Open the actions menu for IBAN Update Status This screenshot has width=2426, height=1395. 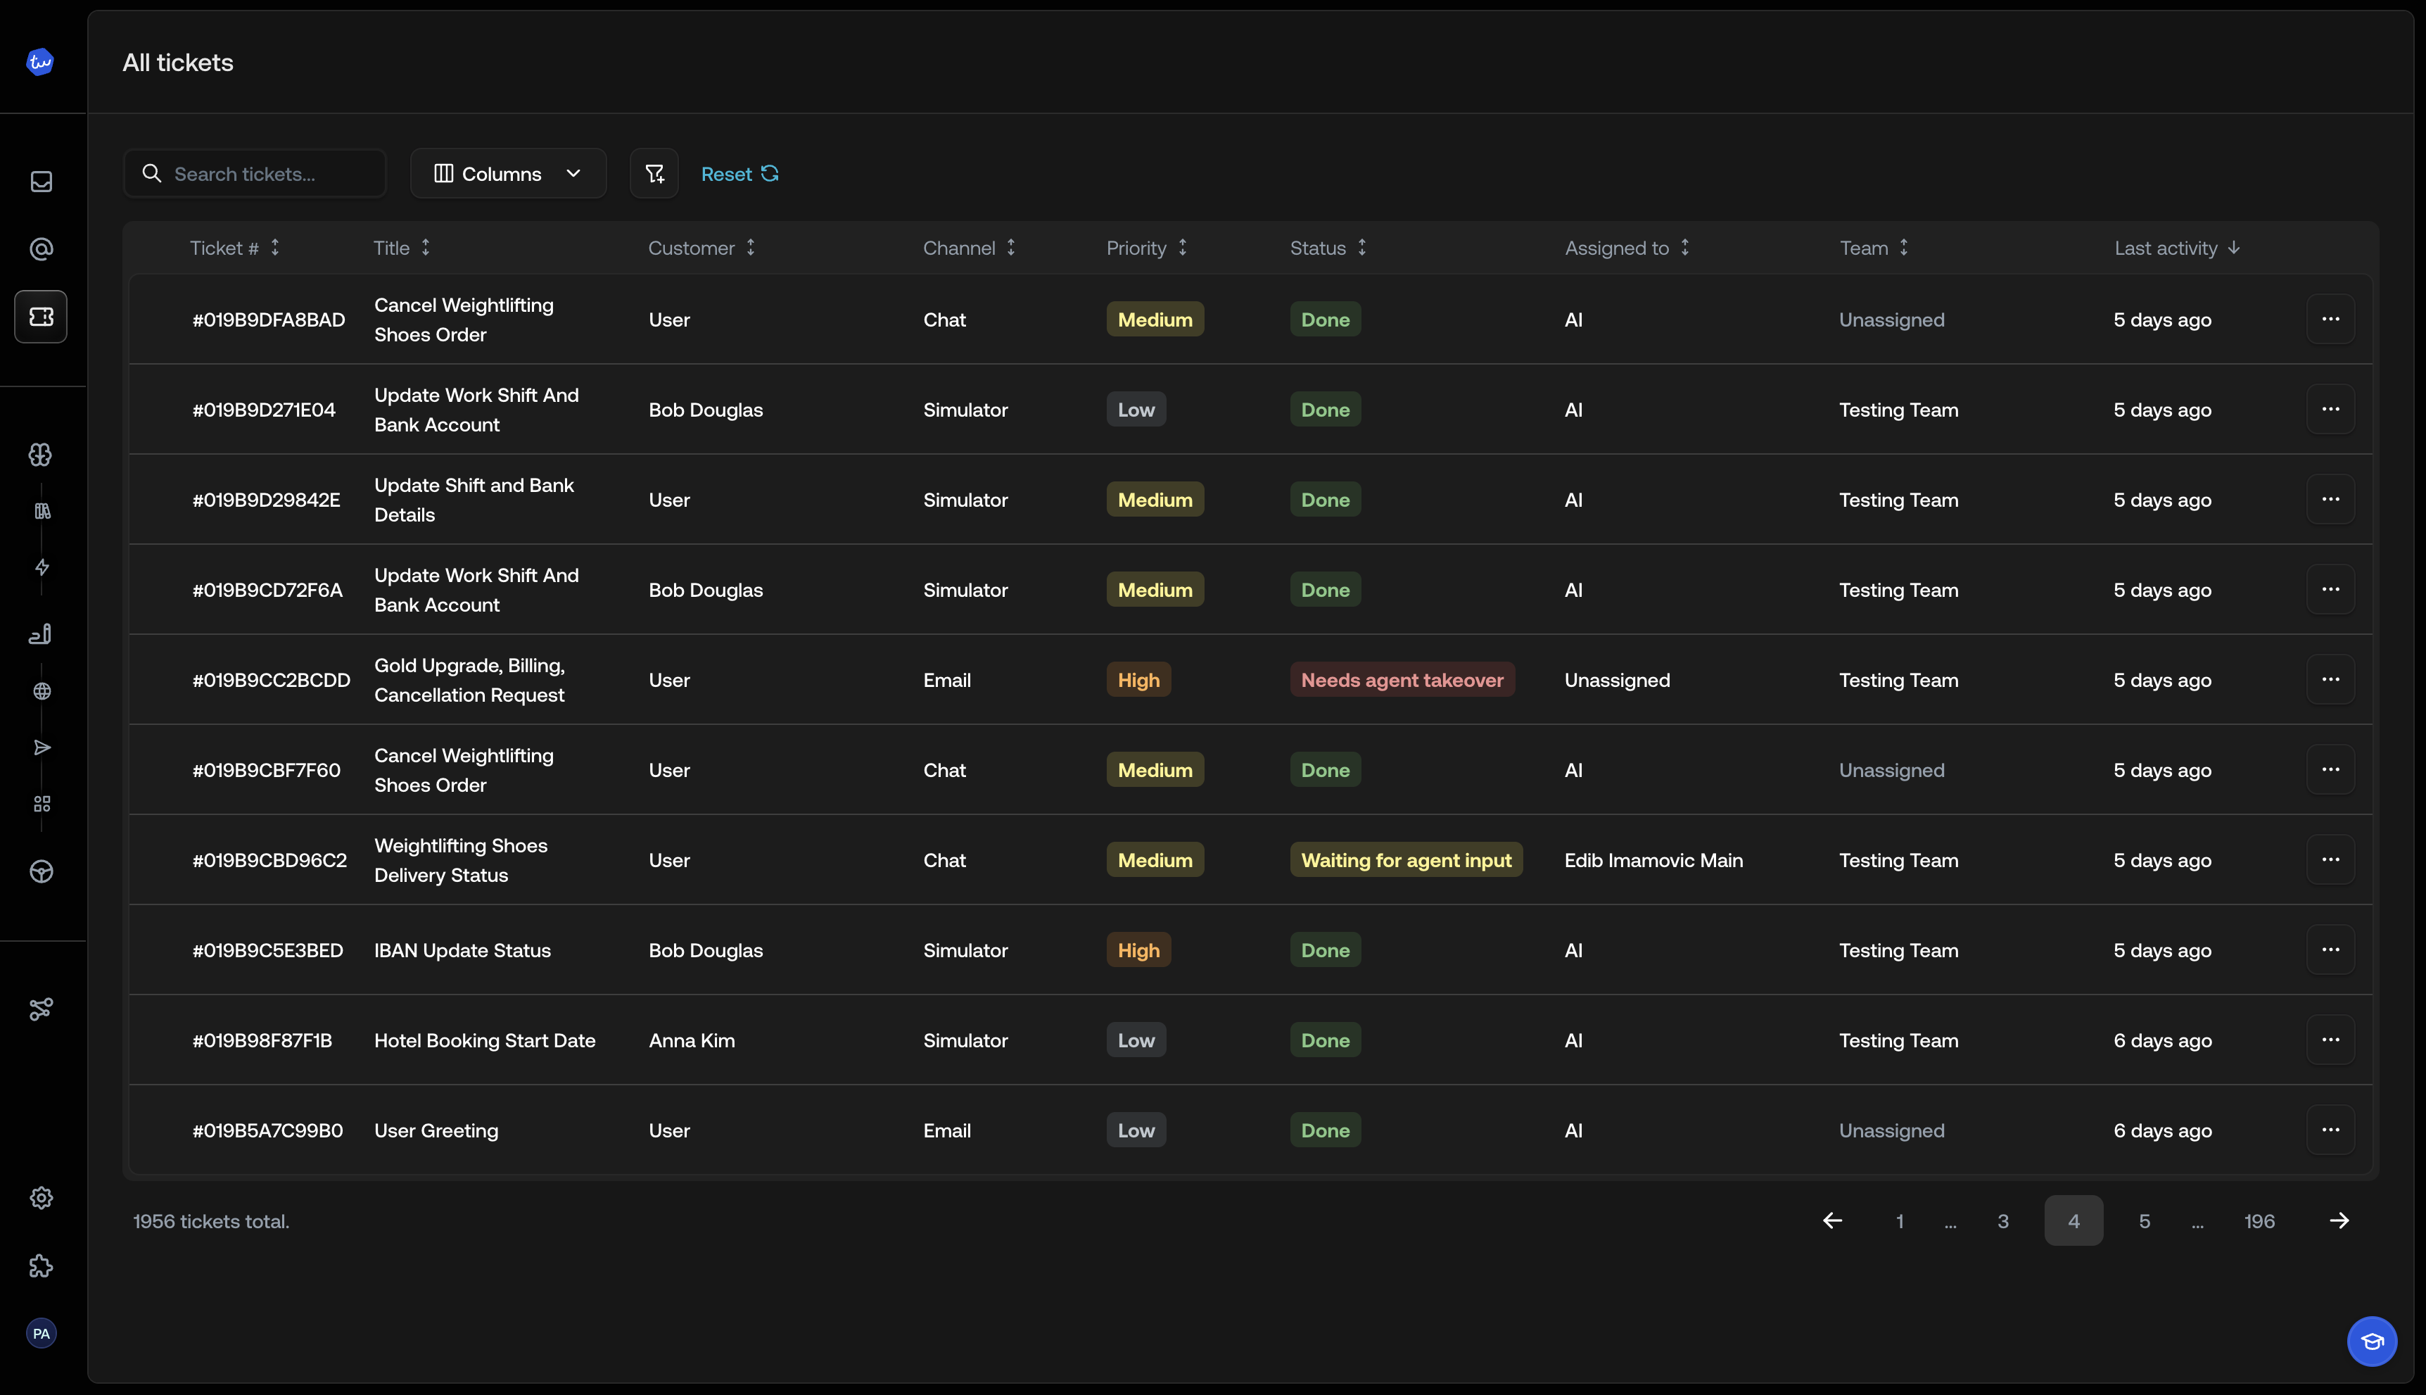[2331, 949]
